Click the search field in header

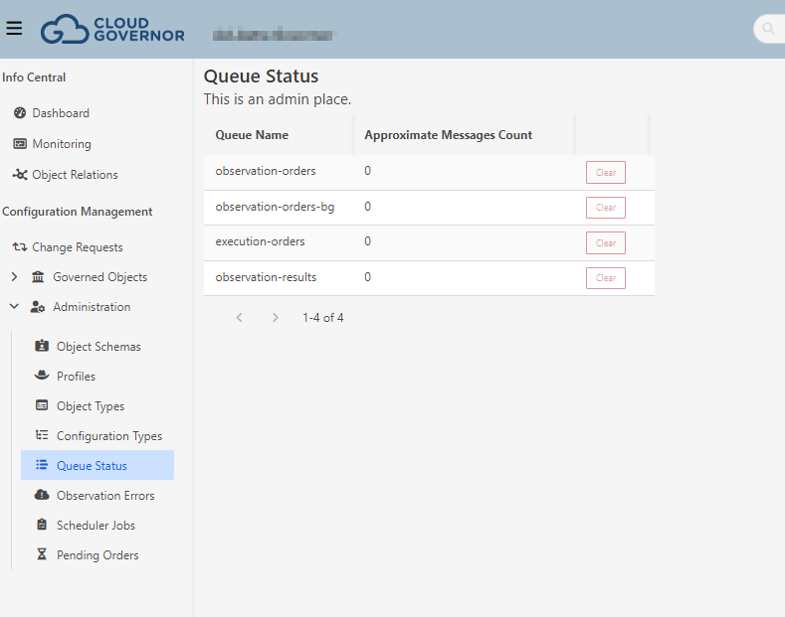coord(771,29)
